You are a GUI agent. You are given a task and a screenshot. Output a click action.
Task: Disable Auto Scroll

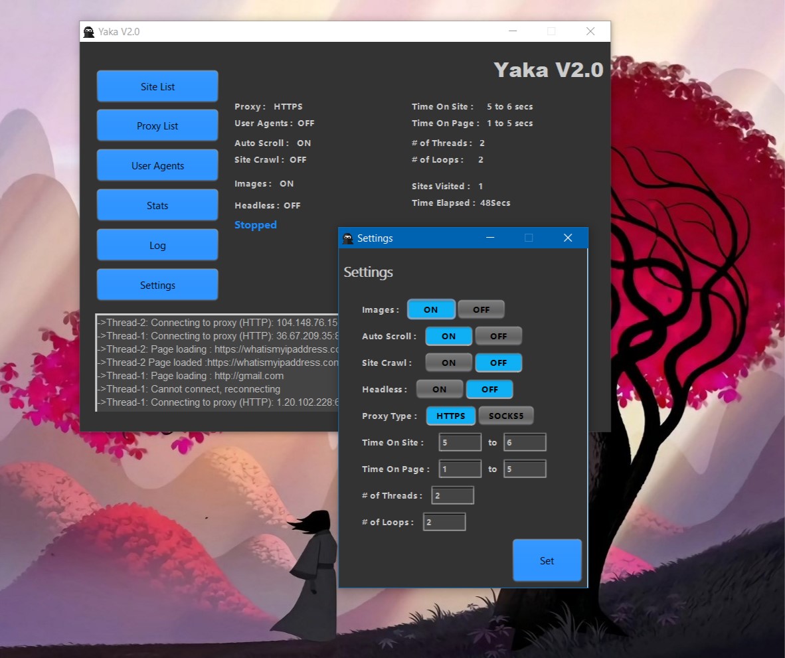[x=498, y=336]
